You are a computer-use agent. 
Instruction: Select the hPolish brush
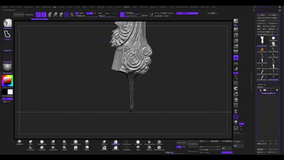(64, 148)
